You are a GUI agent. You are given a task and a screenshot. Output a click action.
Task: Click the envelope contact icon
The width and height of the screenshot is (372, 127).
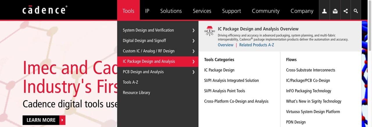click(335, 11)
